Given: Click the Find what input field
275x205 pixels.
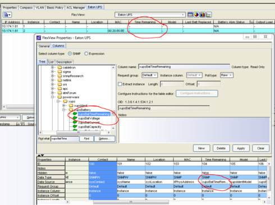Looking at the screenshot, I should point(65,139).
